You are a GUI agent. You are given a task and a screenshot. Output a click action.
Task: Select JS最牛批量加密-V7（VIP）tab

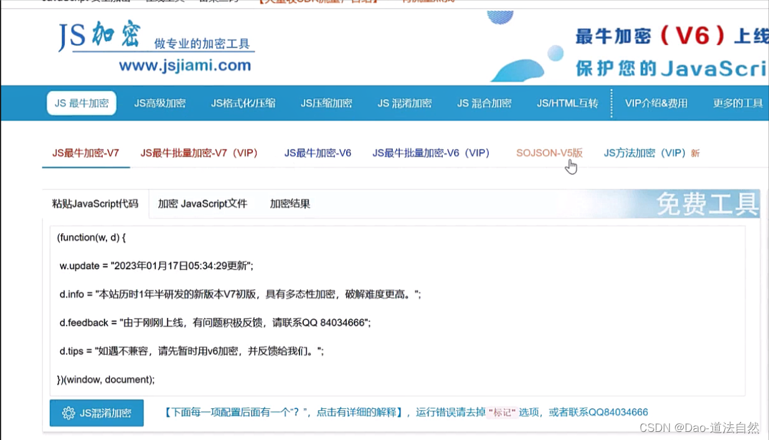click(201, 153)
